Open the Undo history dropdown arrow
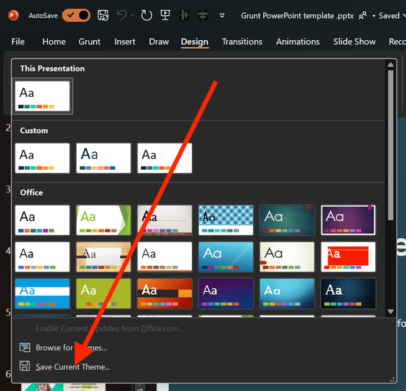This screenshot has height=391, width=406. 133,15
